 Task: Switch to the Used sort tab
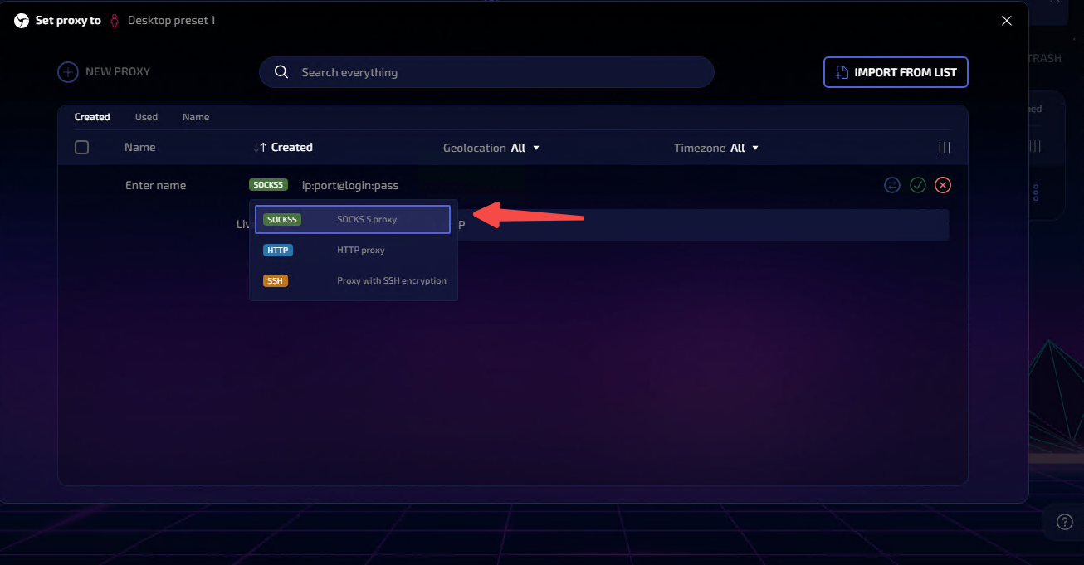[x=146, y=117]
